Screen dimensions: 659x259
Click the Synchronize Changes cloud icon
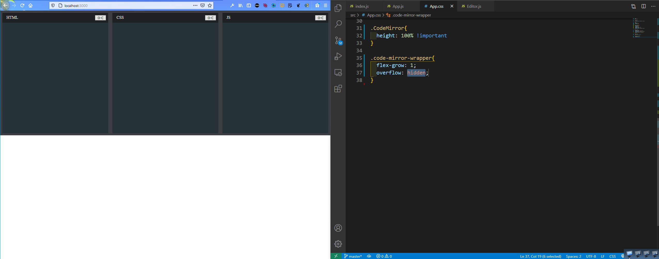coord(369,256)
